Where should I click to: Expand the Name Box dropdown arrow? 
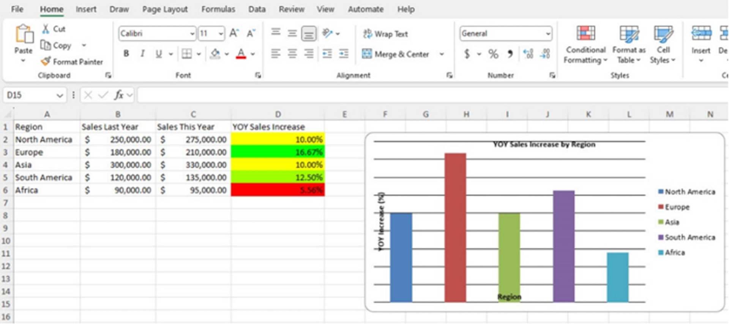click(x=60, y=95)
